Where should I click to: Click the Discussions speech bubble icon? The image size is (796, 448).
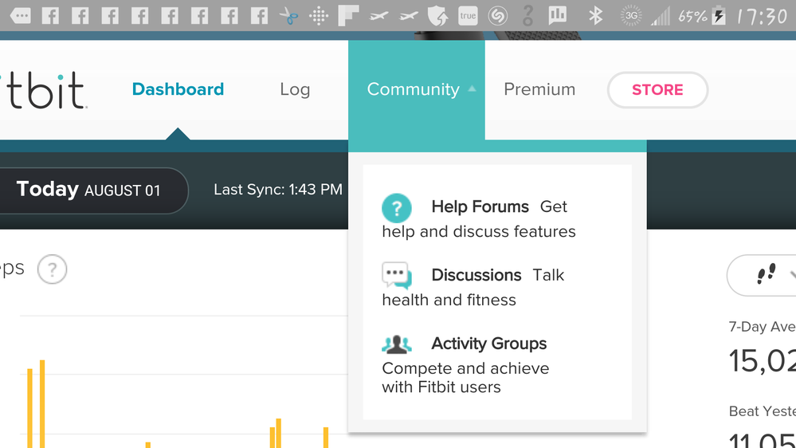pyautogui.click(x=397, y=276)
